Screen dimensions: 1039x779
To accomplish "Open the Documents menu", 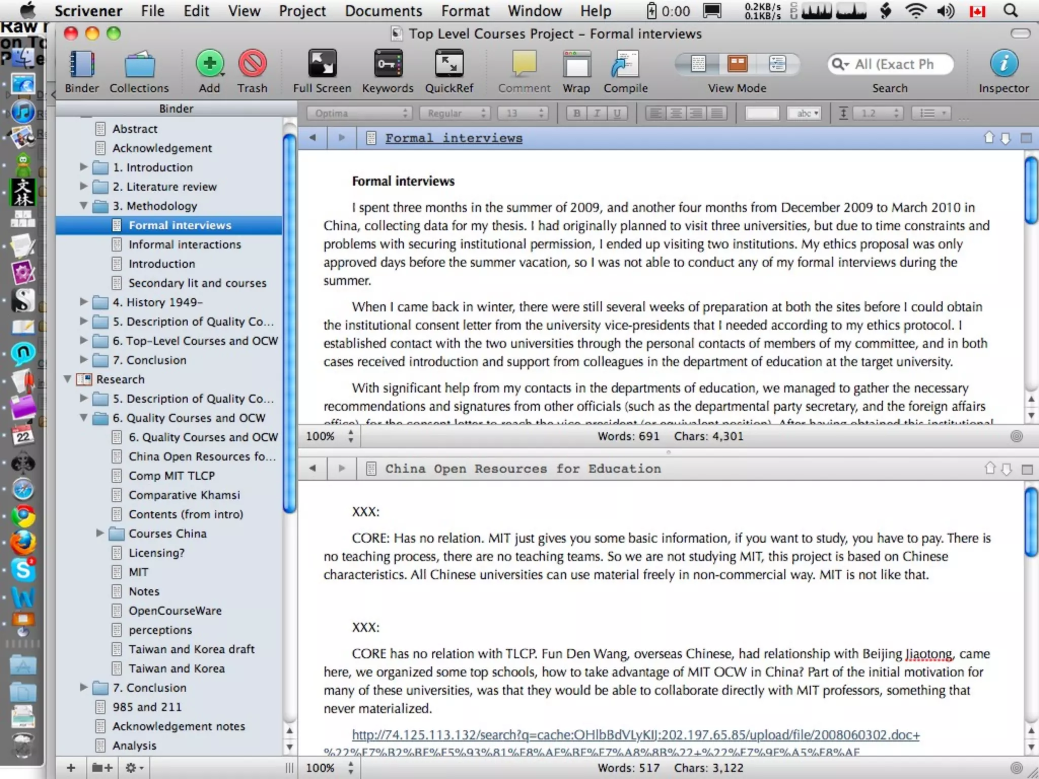I will click(384, 11).
